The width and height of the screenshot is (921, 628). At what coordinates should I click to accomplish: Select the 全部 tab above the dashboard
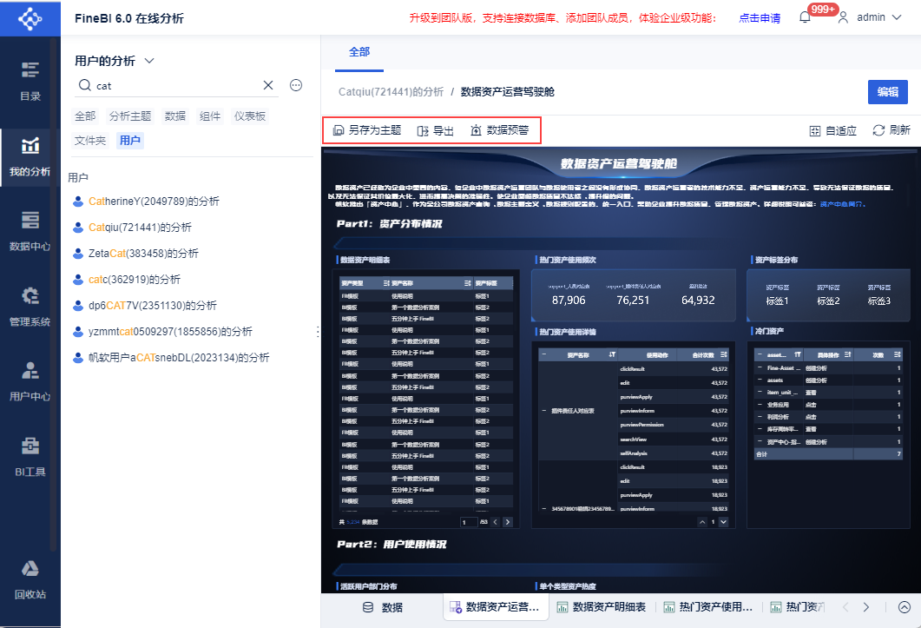coord(359,52)
